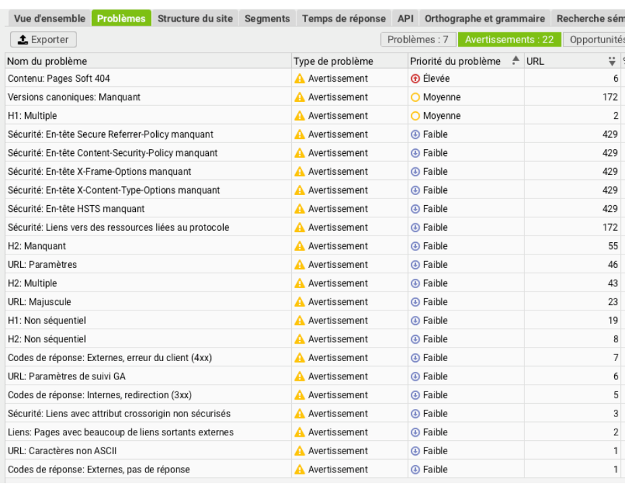Image resolution: width=625 pixels, height=492 pixels.
Task: Select Liens: Pages avec beaucoup de liens sortants
Action: tap(120, 433)
